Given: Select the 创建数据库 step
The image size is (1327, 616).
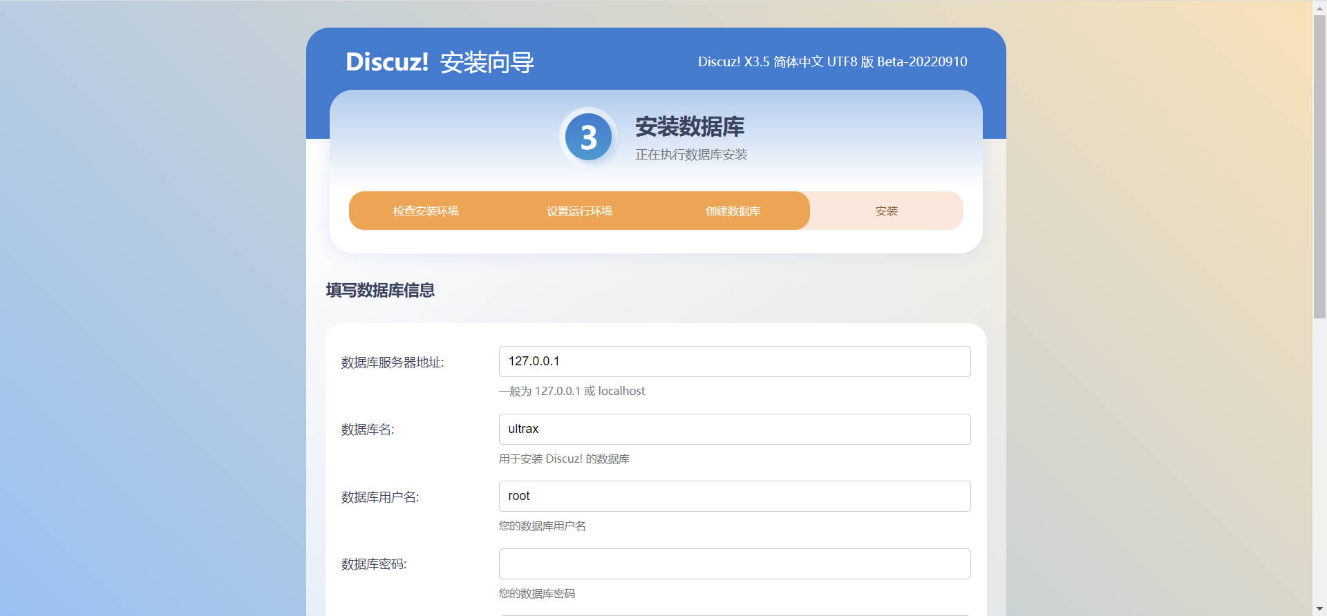Looking at the screenshot, I should (x=733, y=211).
